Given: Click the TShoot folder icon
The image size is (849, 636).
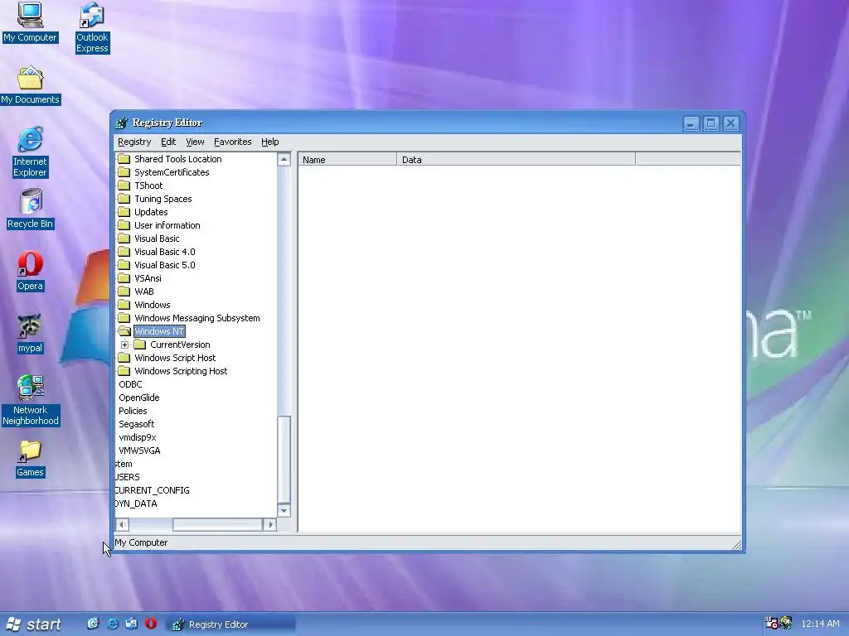Looking at the screenshot, I should pos(124,185).
